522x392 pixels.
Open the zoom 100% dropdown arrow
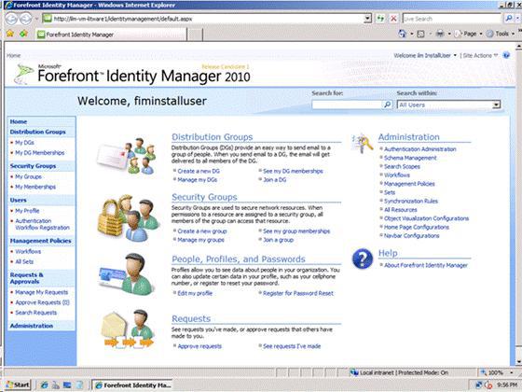(512, 372)
